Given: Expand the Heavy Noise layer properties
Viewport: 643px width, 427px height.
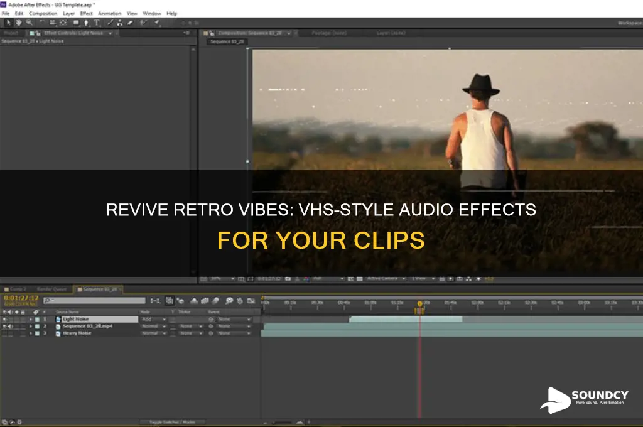Looking at the screenshot, I should point(30,333).
